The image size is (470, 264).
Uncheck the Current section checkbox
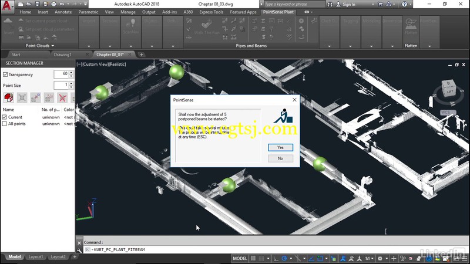(5, 117)
